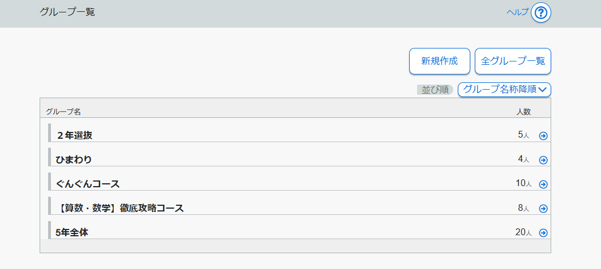Open the ひまわり group entry

click(x=74, y=160)
